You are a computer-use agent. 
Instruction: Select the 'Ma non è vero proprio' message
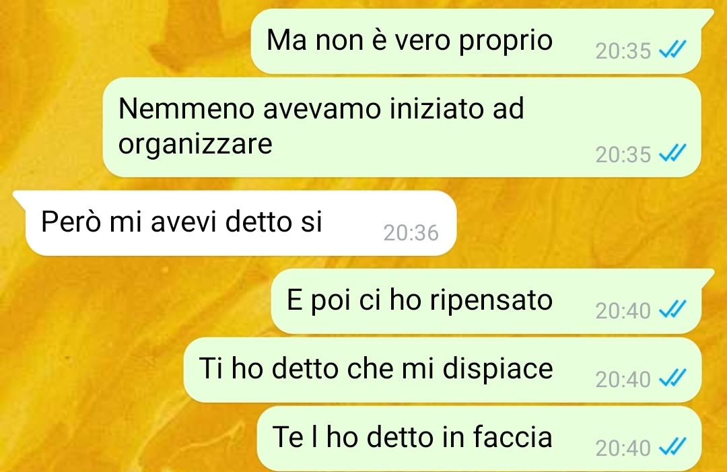coord(476,41)
